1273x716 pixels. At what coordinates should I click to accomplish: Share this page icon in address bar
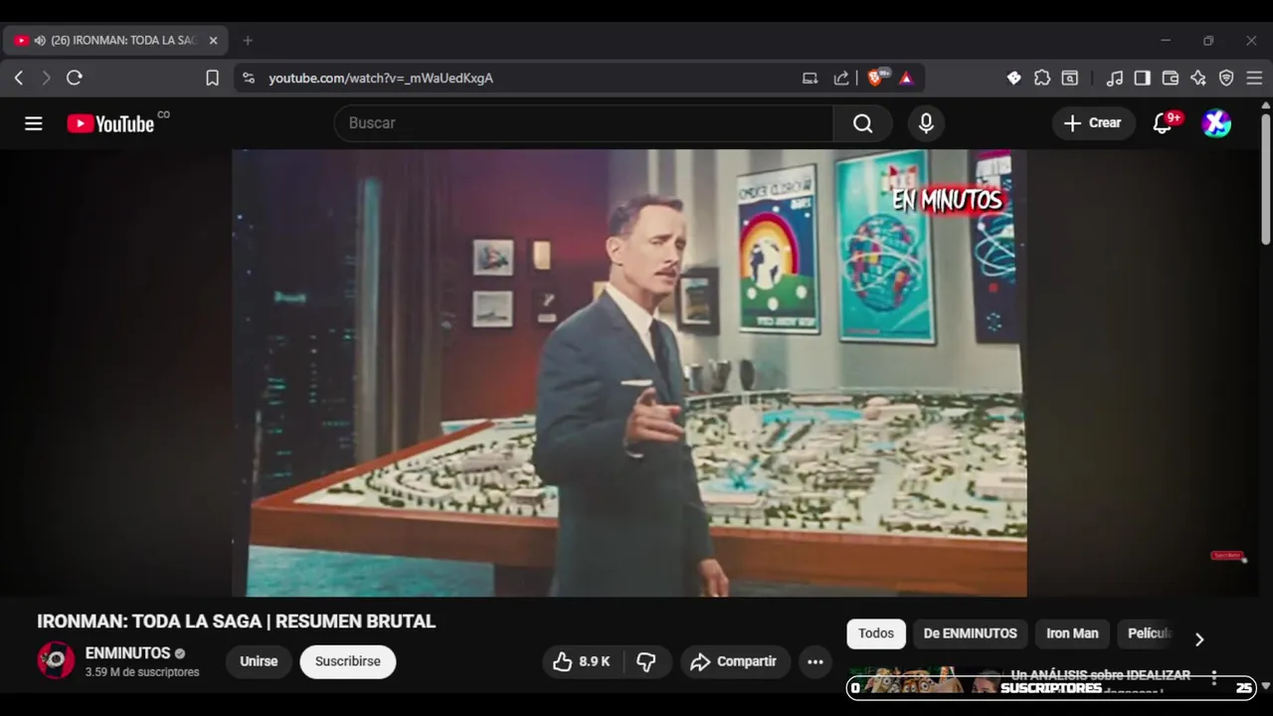point(841,78)
